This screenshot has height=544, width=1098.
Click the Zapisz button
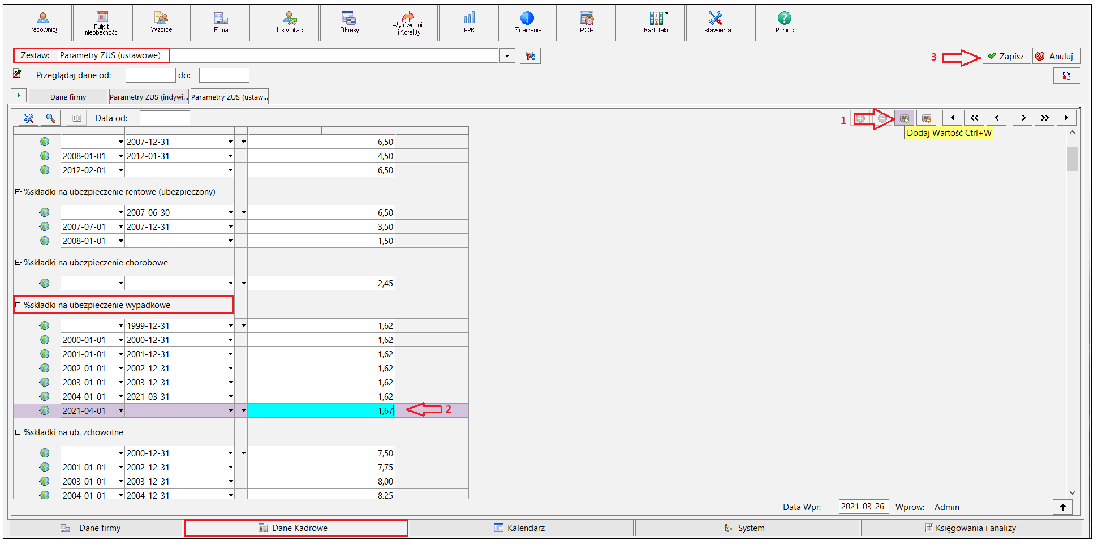click(x=1006, y=56)
